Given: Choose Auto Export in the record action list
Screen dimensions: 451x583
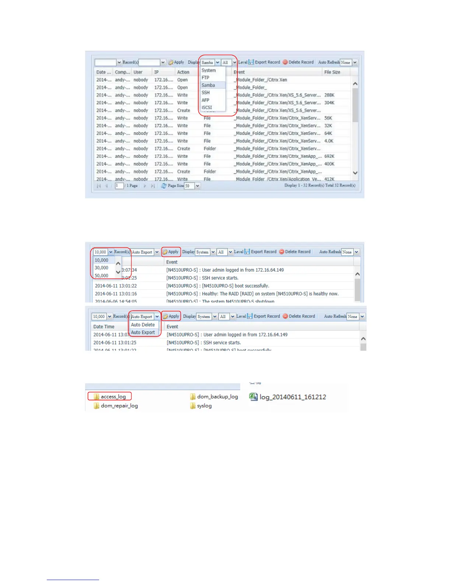Looking at the screenshot, I should [144, 332].
